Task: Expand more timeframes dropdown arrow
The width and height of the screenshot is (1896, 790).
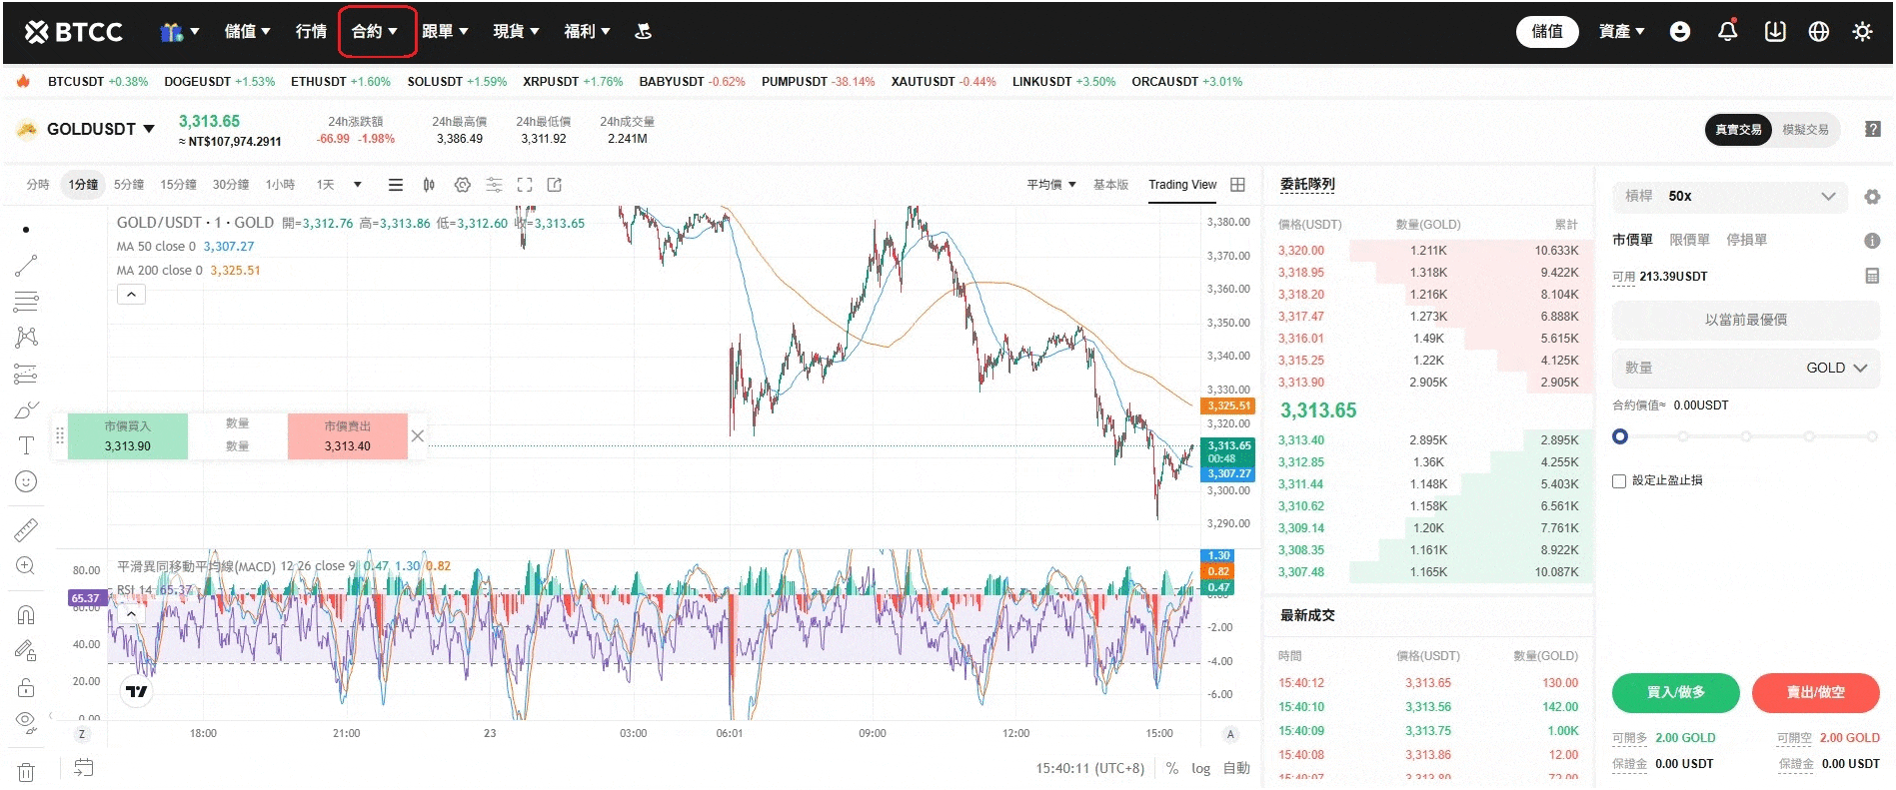Action: click(x=357, y=185)
